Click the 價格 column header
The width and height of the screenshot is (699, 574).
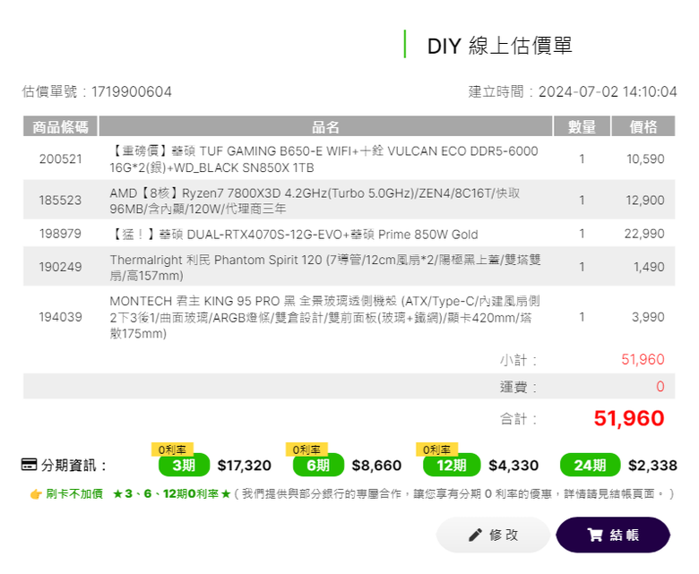tap(643, 126)
